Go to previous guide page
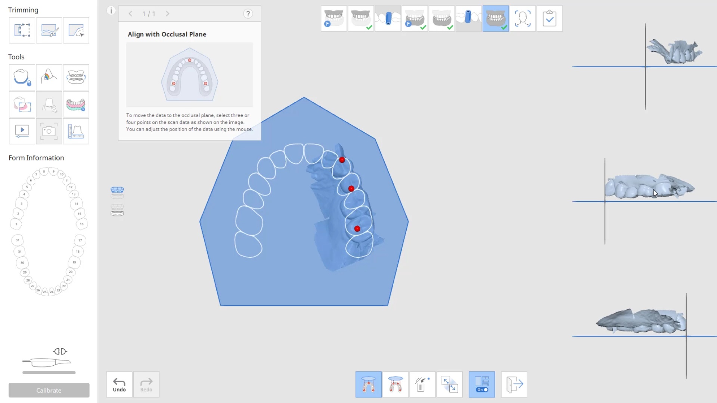This screenshot has height=403, width=717. click(130, 14)
